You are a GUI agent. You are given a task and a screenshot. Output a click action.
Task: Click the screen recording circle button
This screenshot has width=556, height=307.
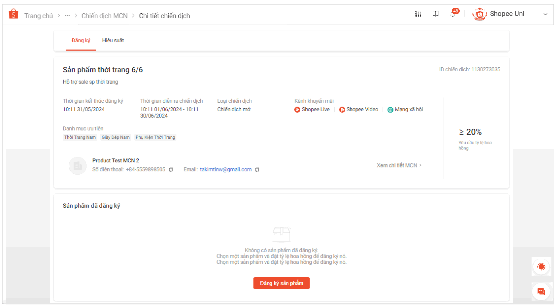click(541, 267)
